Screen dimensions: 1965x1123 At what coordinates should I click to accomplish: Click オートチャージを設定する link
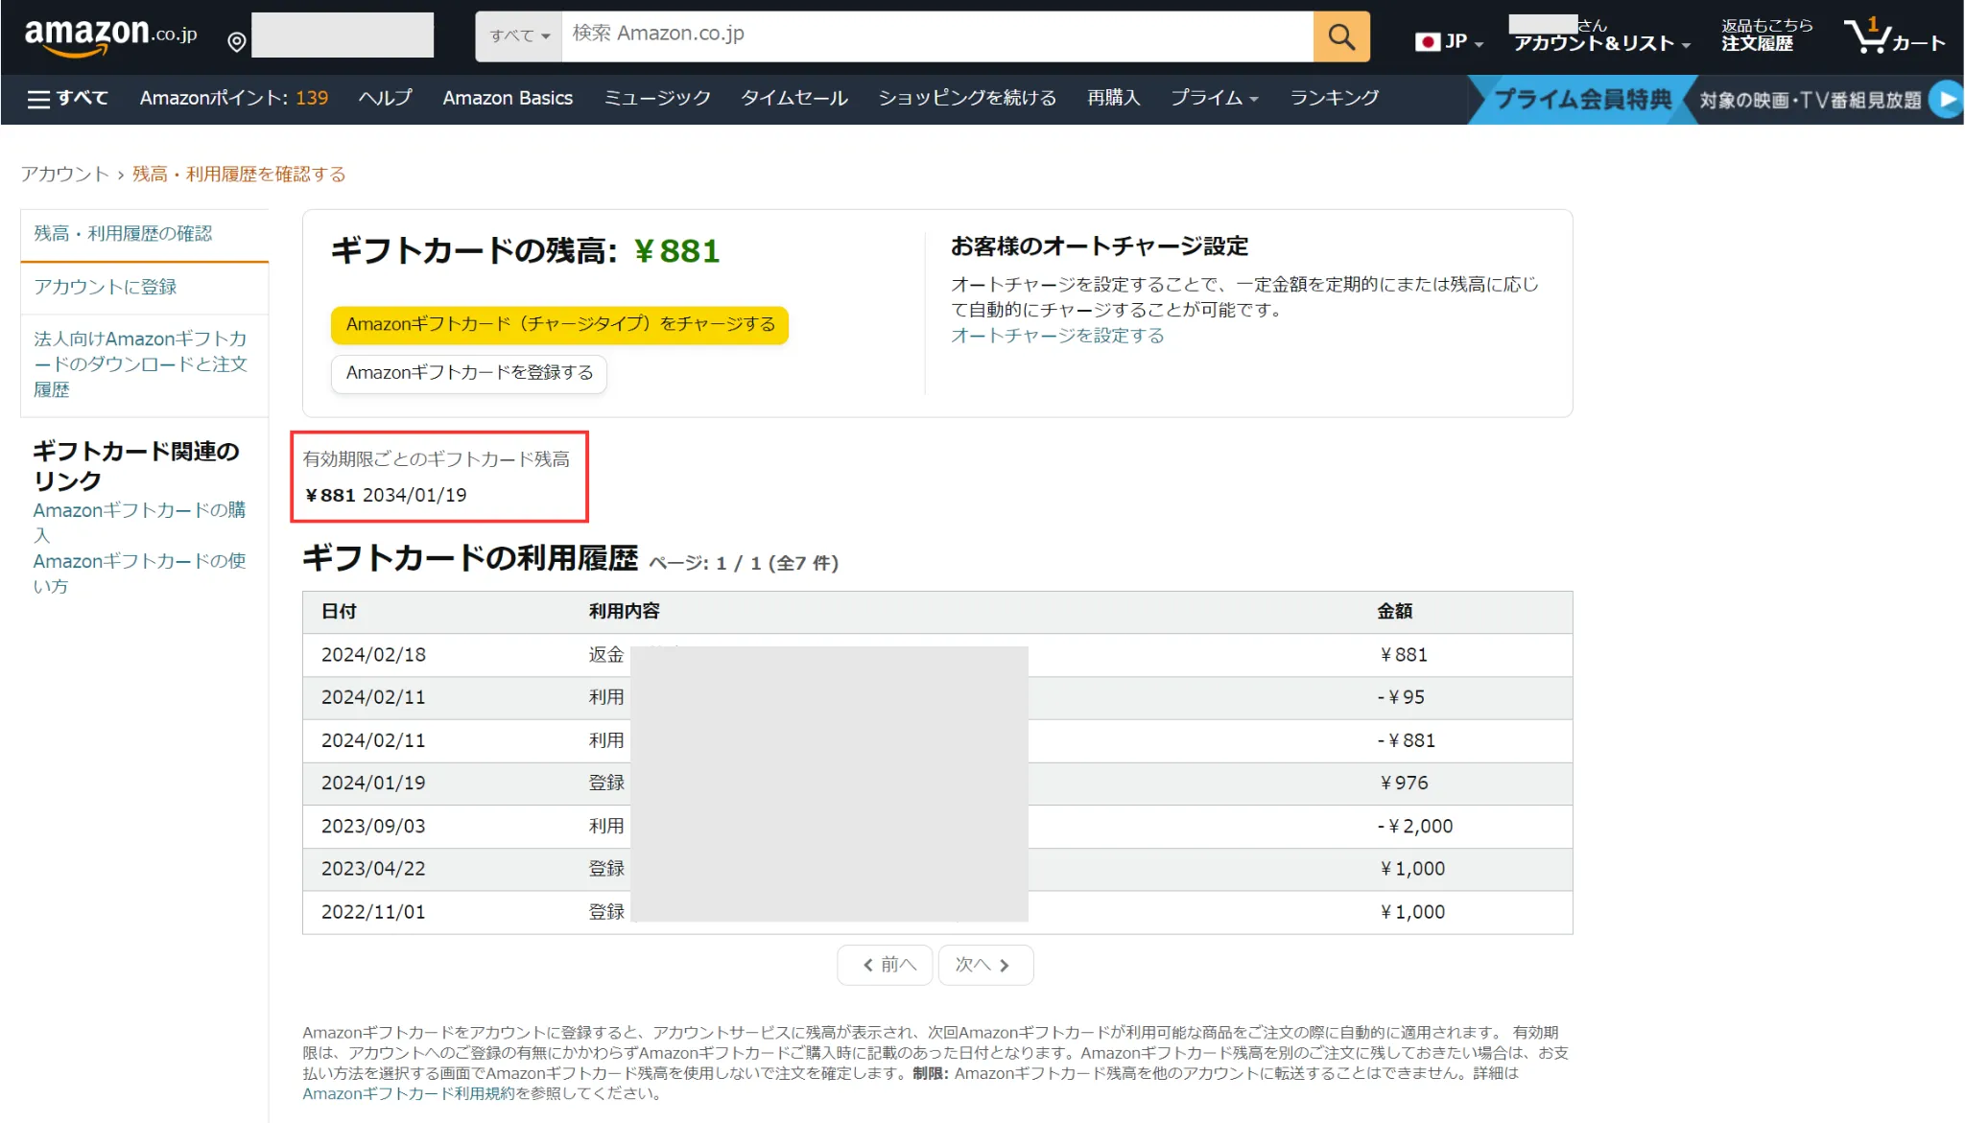[1059, 337]
